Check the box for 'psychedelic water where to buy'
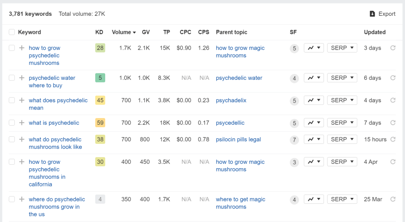The image size is (405, 222). pyautogui.click(x=12, y=78)
